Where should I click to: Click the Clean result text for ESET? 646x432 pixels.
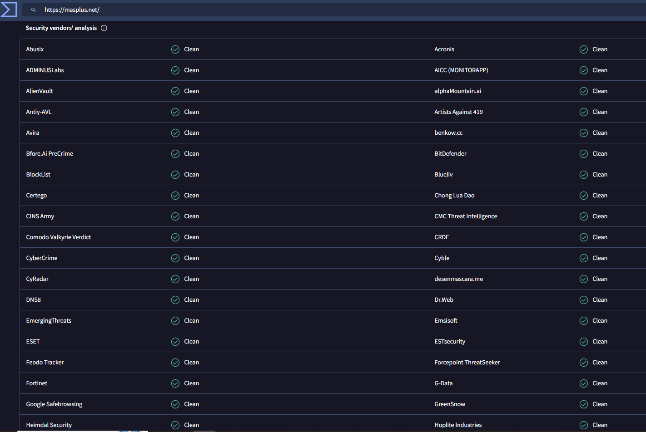coord(192,342)
